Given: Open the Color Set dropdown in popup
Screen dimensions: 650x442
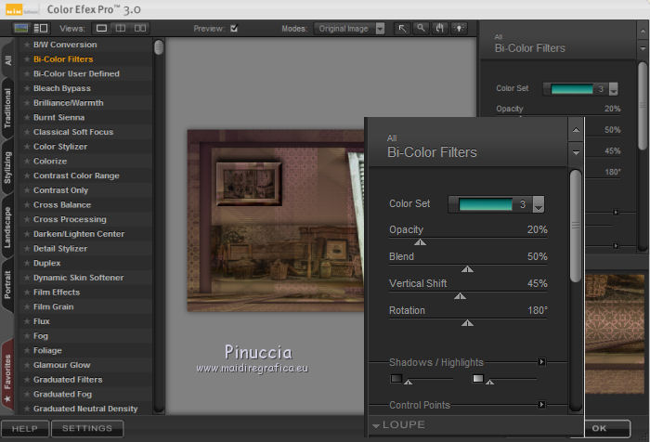Looking at the screenshot, I should point(538,204).
